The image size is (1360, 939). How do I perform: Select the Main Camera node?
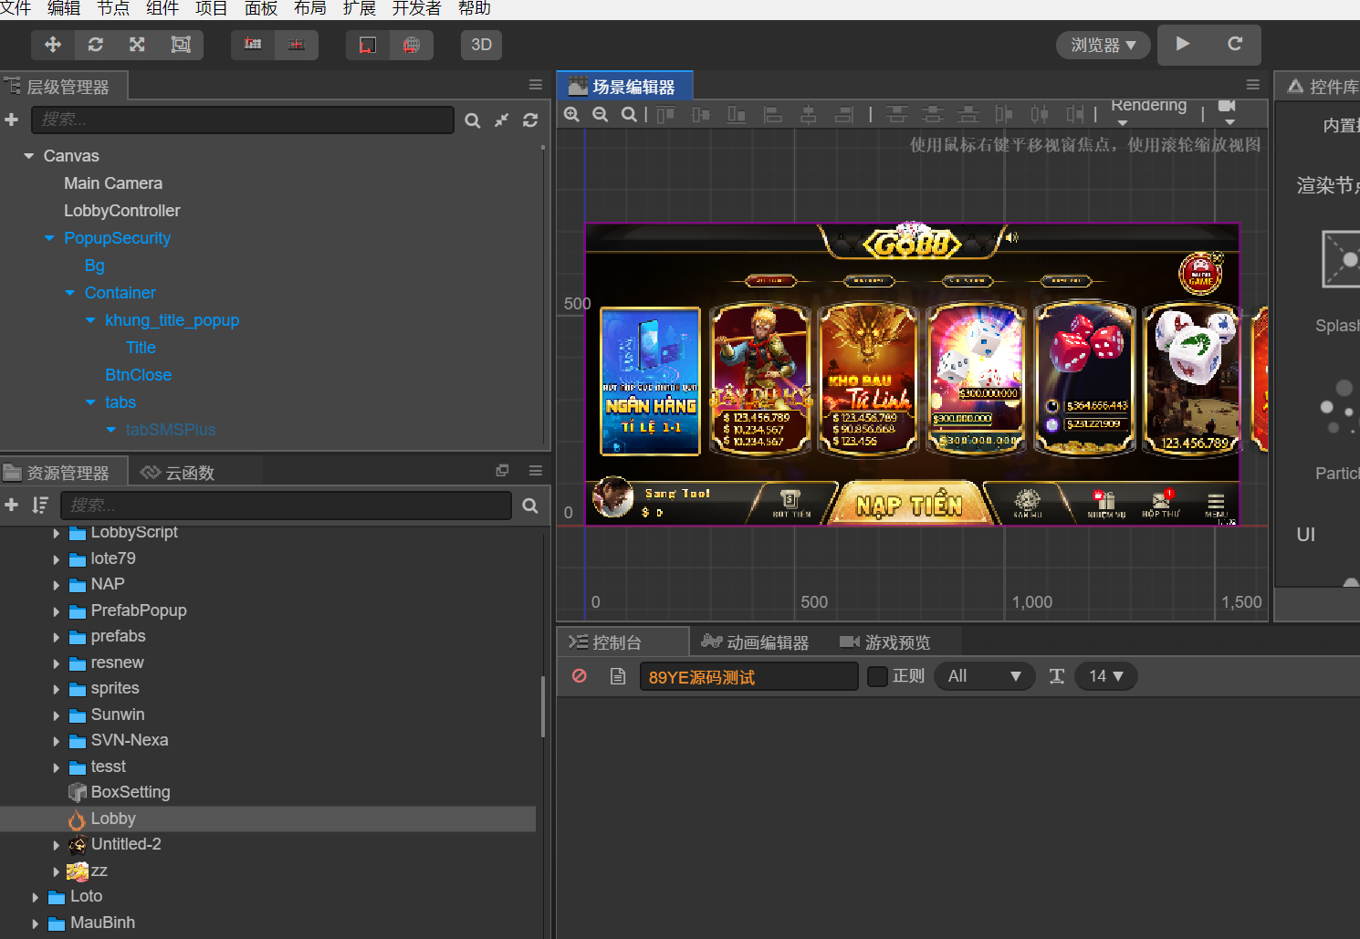coord(113,183)
